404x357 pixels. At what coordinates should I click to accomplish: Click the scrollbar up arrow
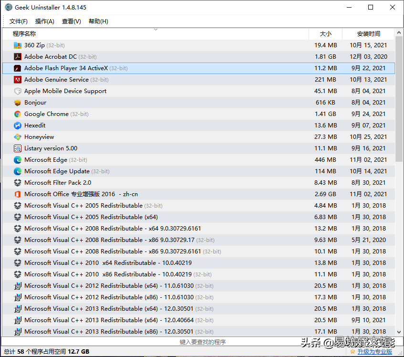click(x=399, y=32)
